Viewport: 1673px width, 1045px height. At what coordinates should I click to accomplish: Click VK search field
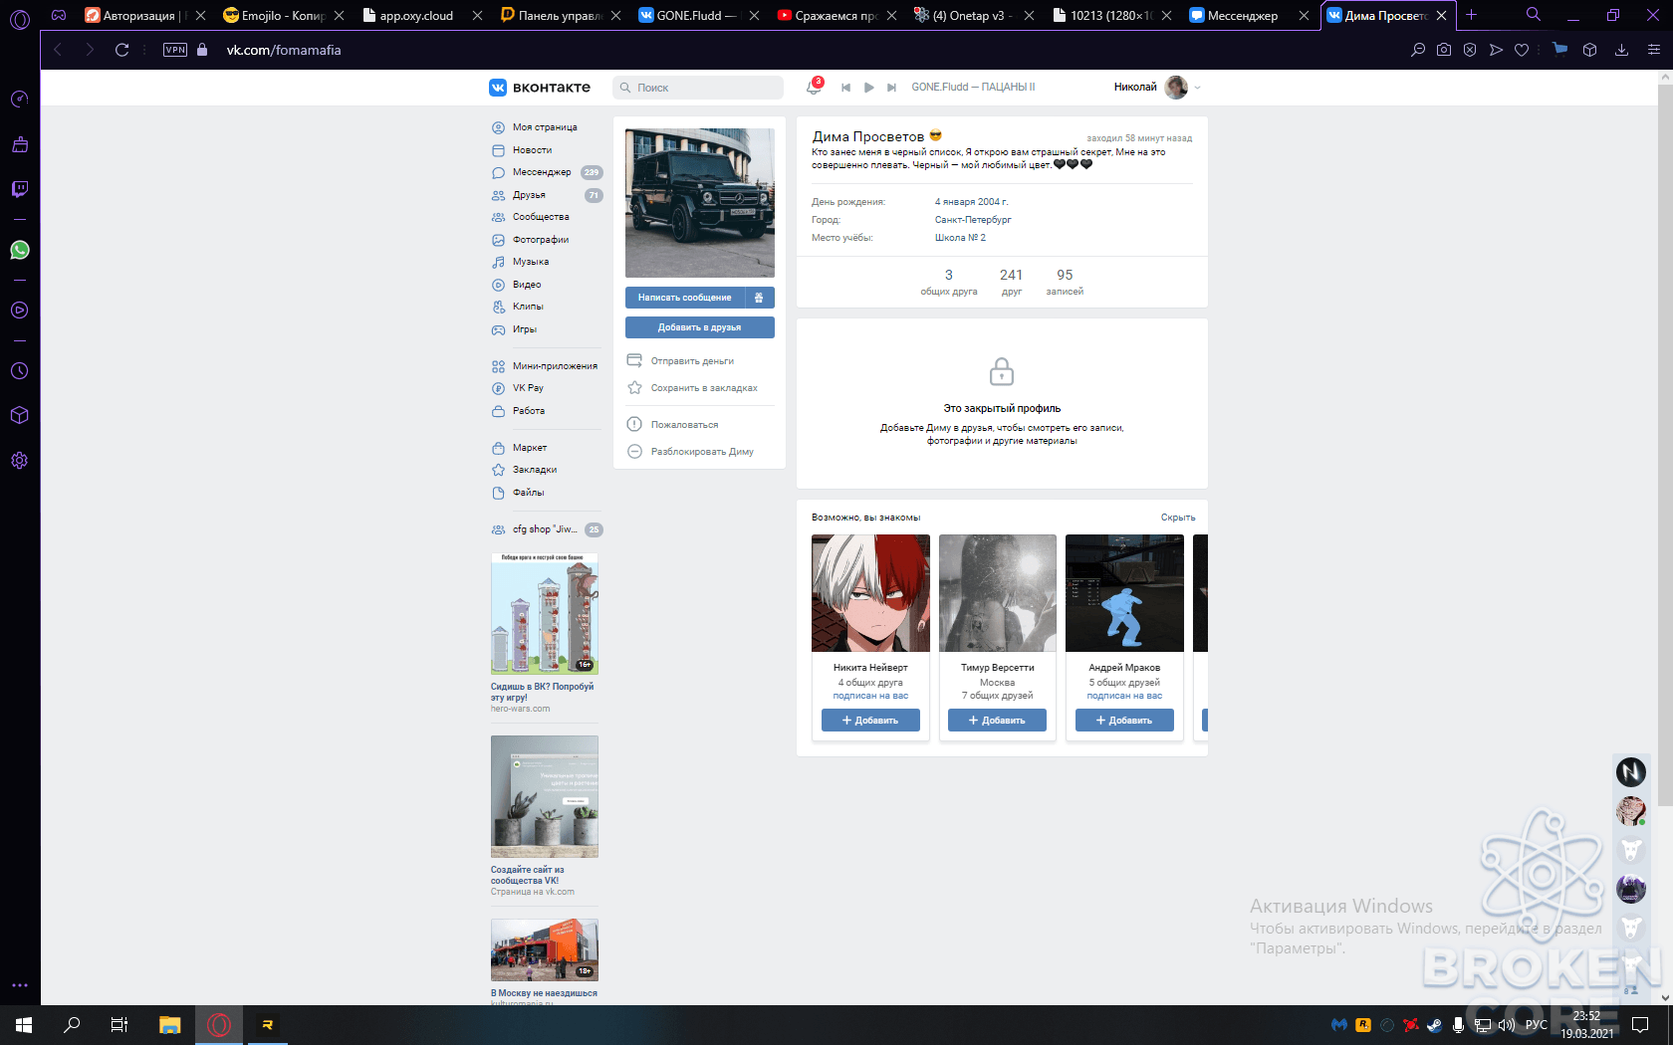(x=698, y=88)
